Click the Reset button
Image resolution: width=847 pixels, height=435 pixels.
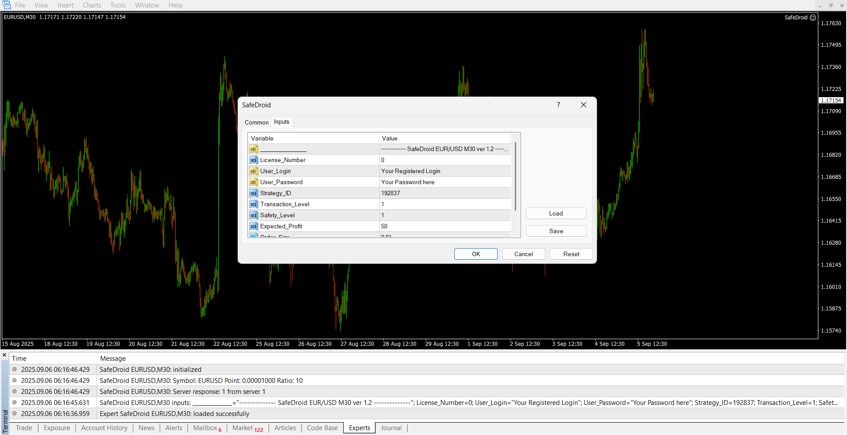(571, 254)
